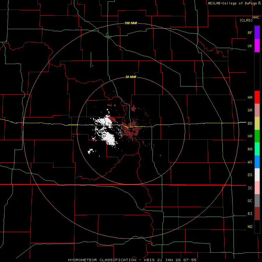This screenshot has width=262, height=262.
Task: Click the RA legend label
Action: [250, 149]
